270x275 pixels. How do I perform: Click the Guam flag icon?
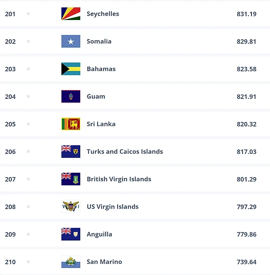[71, 96]
